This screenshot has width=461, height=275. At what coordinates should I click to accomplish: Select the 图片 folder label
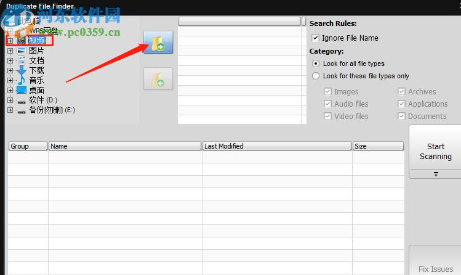click(36, 51)
